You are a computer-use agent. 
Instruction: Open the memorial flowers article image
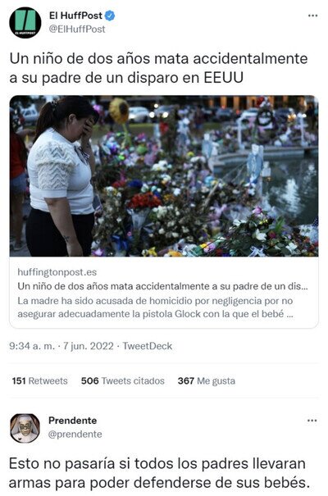pyautogui.click(x=164, y=176)
